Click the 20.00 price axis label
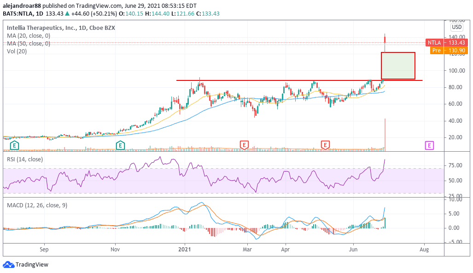 (x=455, y=137)
